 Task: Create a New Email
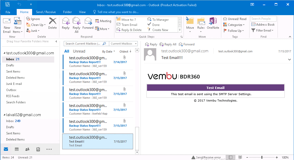[x=7, y=25]
